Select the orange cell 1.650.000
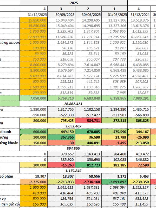 pyautogui.click(x=34, y=187)
